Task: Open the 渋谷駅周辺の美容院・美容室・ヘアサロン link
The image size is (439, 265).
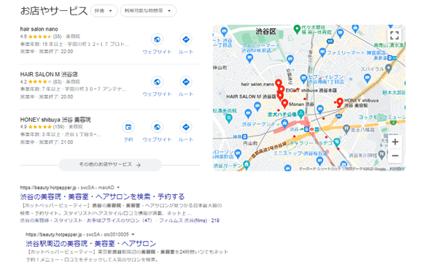Action: click(91, 243)
